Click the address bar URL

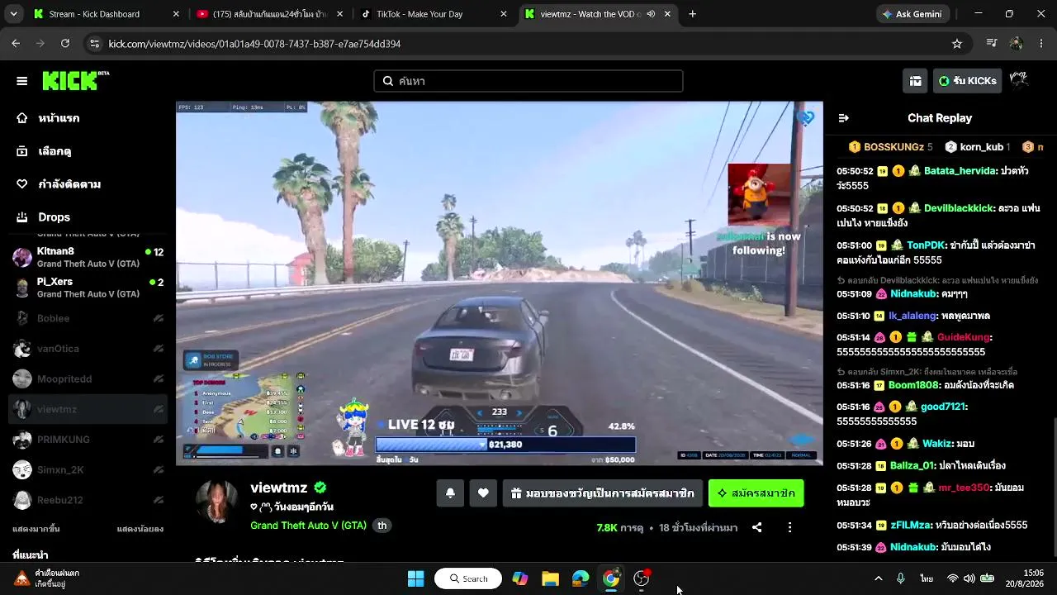coord(254,44)
